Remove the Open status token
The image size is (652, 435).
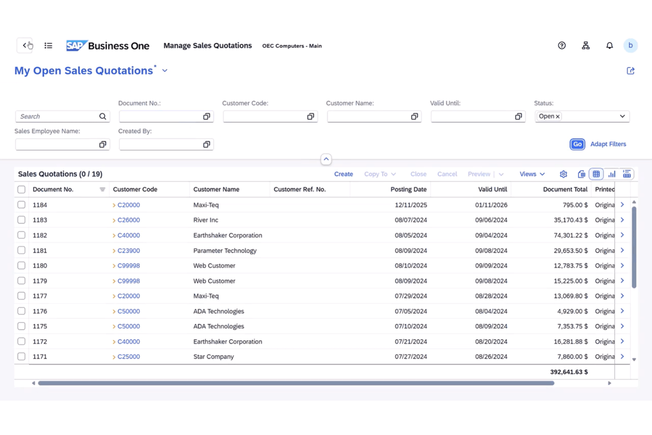[x=558, y=117]
